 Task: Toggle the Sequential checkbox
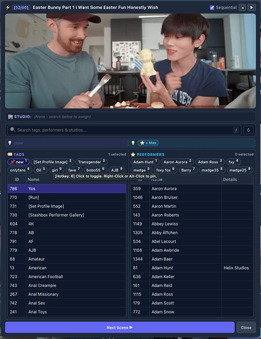pyautogui.click(x=212, y=7)
